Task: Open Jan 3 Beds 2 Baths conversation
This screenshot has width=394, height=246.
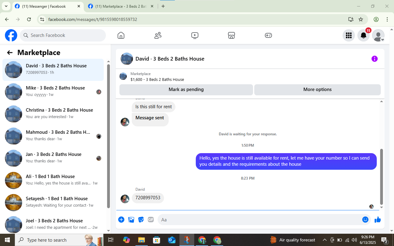Action: [53, 158]
